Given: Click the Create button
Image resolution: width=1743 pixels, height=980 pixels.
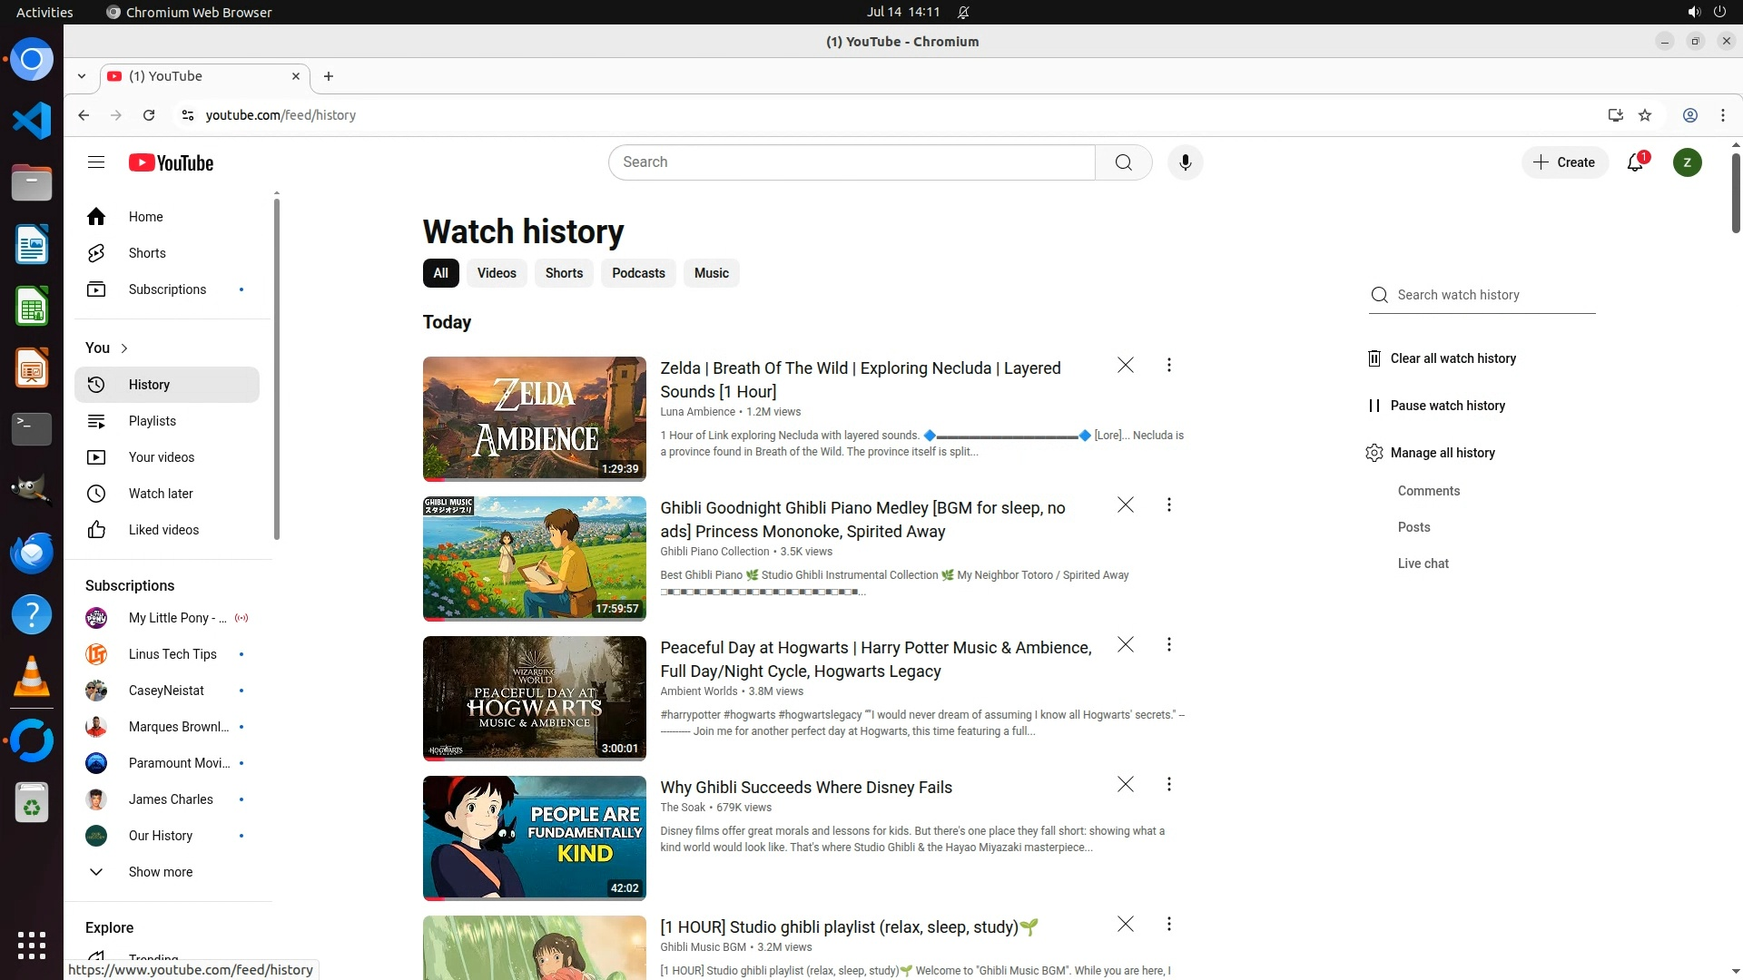Looking at the screenshot, I should pyautogui.click(x=1564, y=162).
